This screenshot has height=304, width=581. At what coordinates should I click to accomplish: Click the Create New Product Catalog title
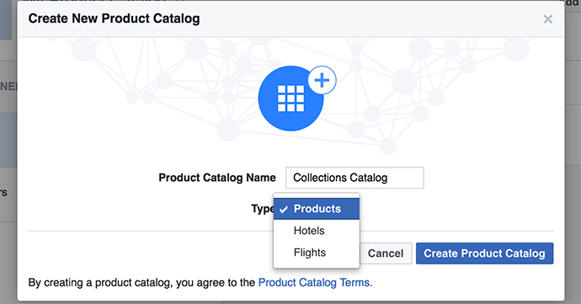pos(114,19)
